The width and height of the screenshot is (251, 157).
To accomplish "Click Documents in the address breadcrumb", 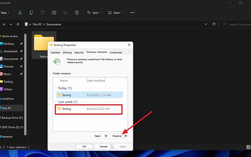I will [54, 24].
